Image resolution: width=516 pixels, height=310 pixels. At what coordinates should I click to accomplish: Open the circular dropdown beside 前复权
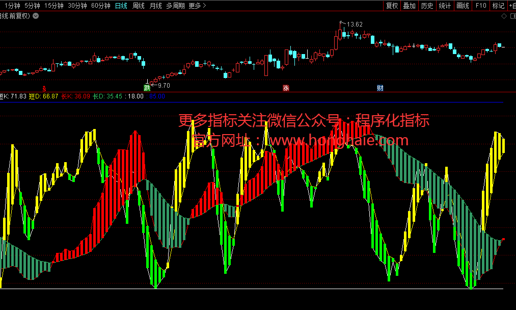pos(35,16)
